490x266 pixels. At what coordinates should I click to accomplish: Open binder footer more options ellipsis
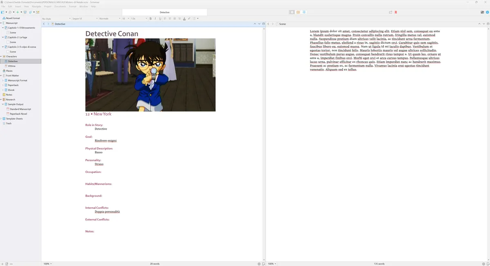[x=11, y=264]
